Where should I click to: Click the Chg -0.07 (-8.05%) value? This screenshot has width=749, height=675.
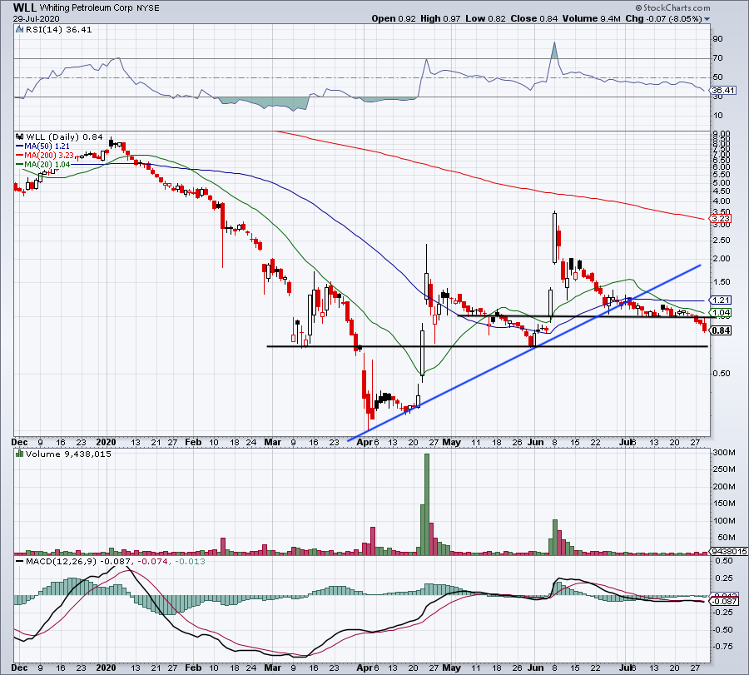coord(663,18)
